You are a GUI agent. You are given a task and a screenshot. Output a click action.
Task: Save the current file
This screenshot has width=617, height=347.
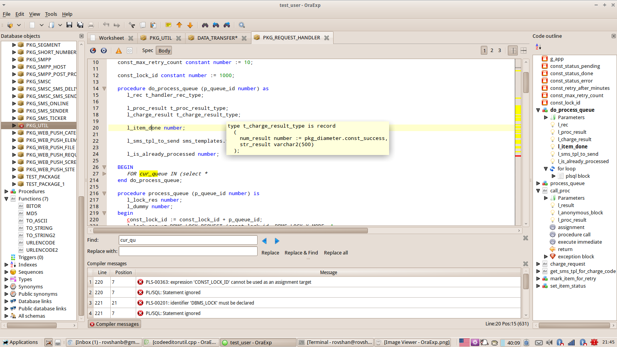(69, 25)
